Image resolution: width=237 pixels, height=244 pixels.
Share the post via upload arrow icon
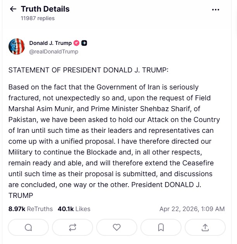coord(205,227)
